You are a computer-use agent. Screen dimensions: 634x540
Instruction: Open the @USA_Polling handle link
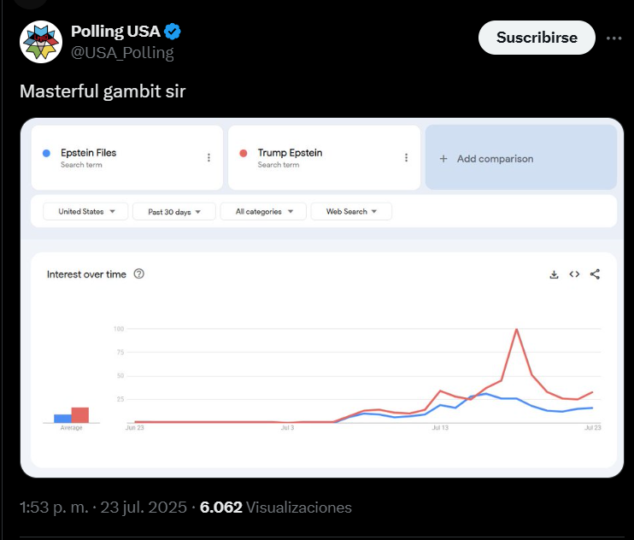[122, 53]
